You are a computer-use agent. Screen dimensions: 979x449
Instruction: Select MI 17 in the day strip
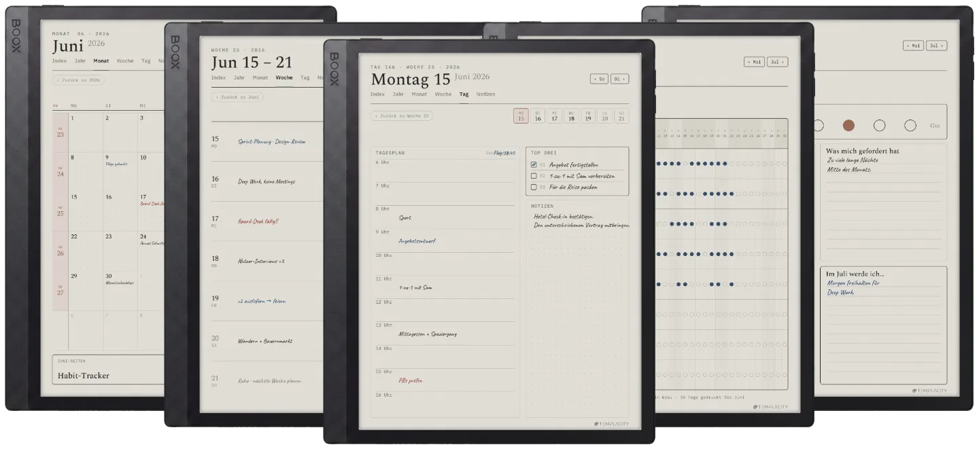(554, 116)
